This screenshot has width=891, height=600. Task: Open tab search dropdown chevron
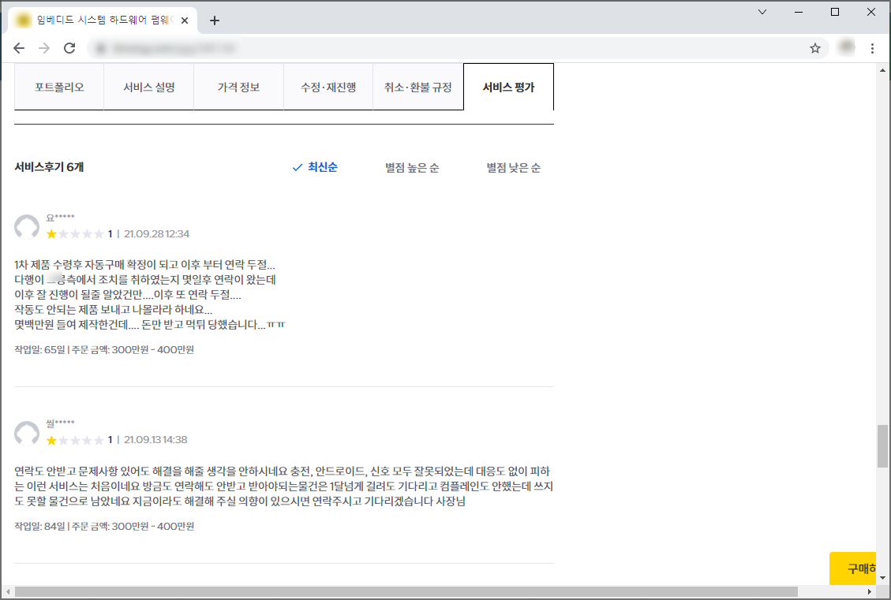click(762, 12)
